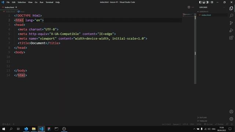Open the File menu
235x132 pixels.
tap(8, 2)
